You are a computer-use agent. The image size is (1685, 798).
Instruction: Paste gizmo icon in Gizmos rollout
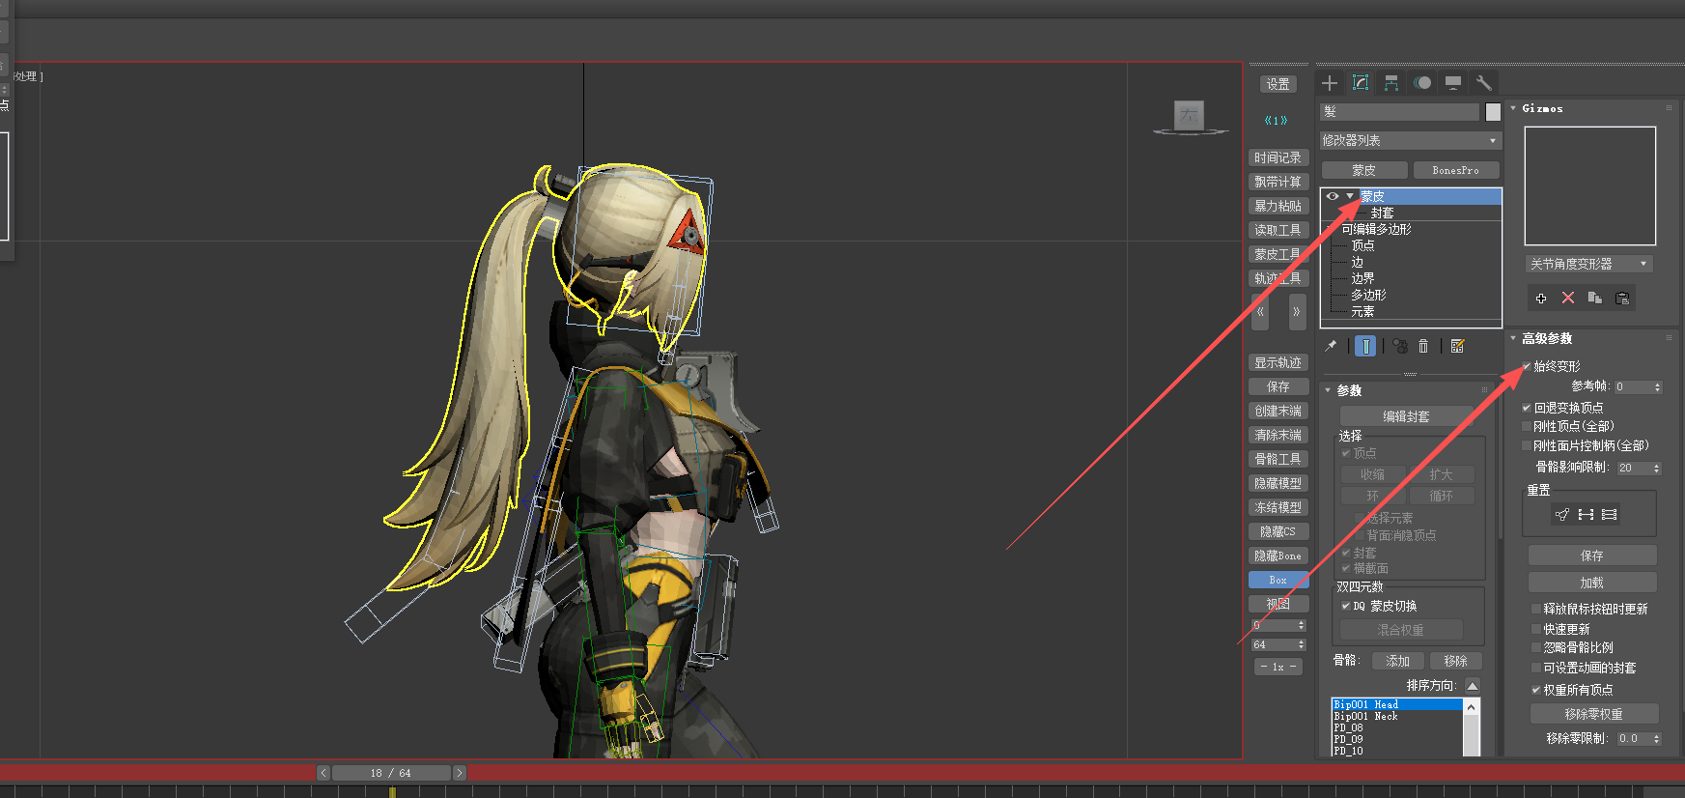click(x=1622, y=299)
